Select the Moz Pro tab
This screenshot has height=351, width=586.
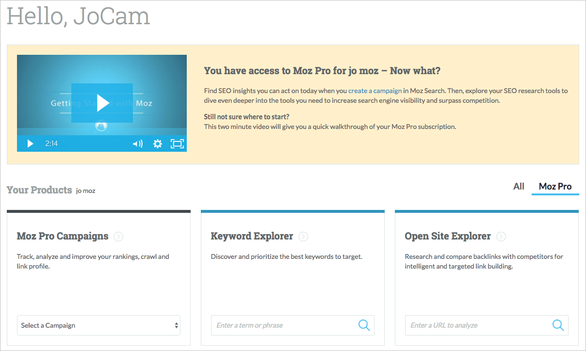point(555,187)
